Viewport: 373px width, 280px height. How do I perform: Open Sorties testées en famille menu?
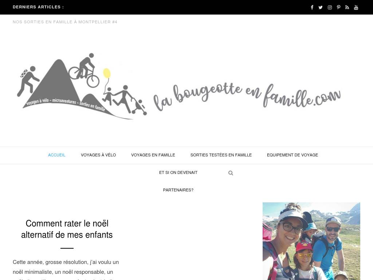point(221,155)
